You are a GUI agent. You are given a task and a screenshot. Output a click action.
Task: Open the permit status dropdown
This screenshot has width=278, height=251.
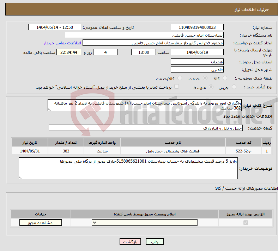pyautogui.click(x=145, y=223)
